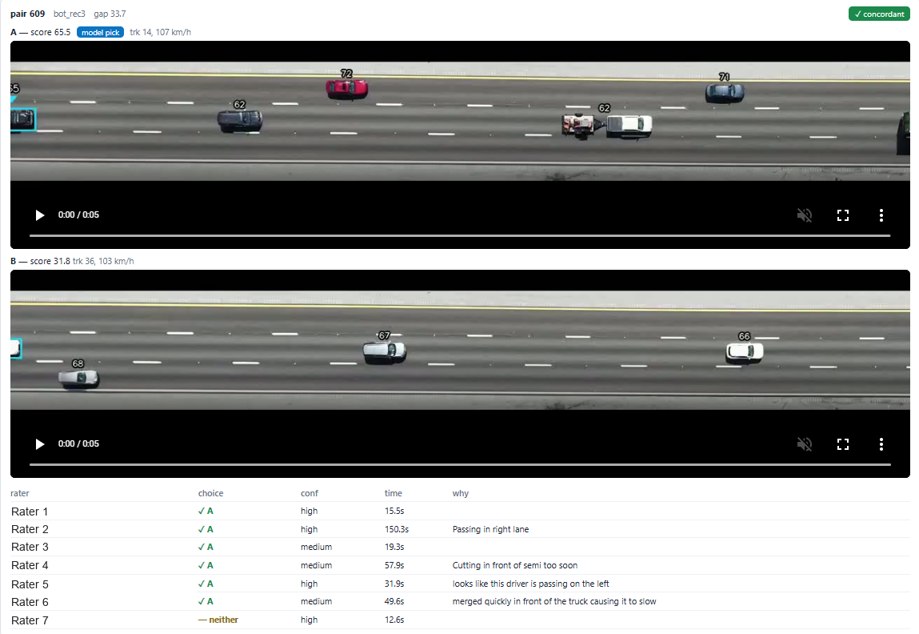Click Rater 3's medium confidence
The width and height of the screenshot is (919, 634).
tap(317, 548)
